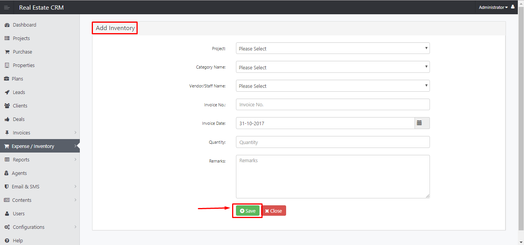The width and height of the screenshot is (524, 245).
Task: Go to Dashboard in sidebar
Action: coord(40,25)
